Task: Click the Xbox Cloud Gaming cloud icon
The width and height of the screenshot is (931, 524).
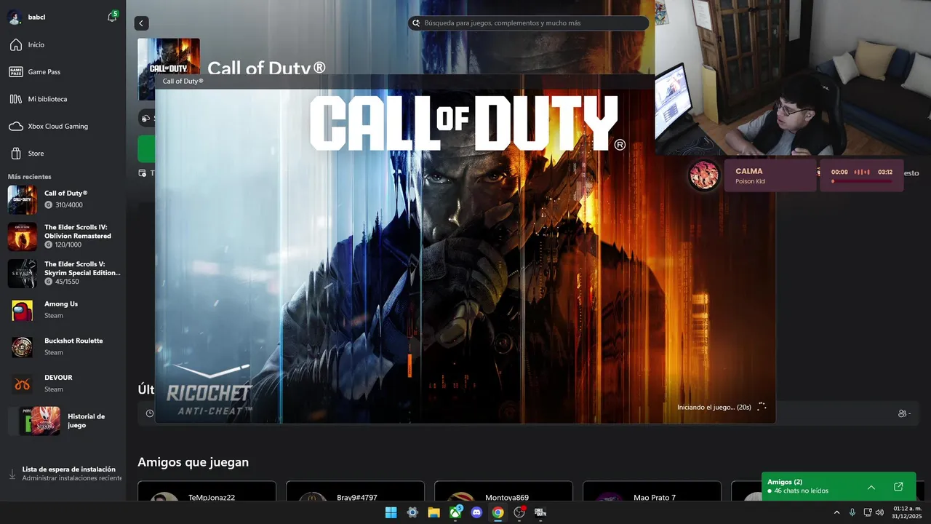Action: [x=15, y=126]
